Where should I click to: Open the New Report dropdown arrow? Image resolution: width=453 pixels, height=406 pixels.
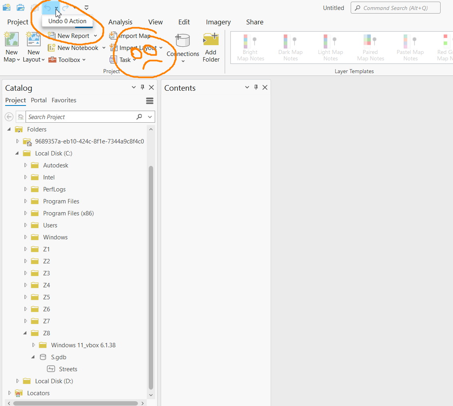pos(96,36)
